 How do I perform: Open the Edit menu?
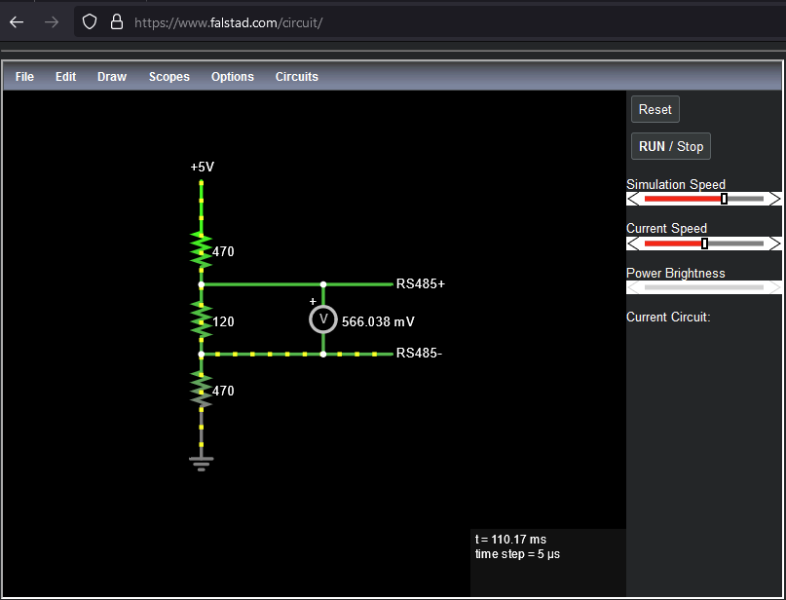point(65,77)
